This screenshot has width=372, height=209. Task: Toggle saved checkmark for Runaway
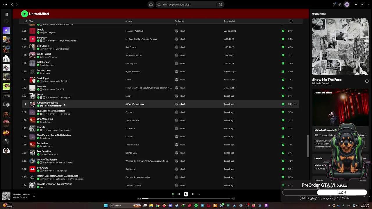(283, 39)
